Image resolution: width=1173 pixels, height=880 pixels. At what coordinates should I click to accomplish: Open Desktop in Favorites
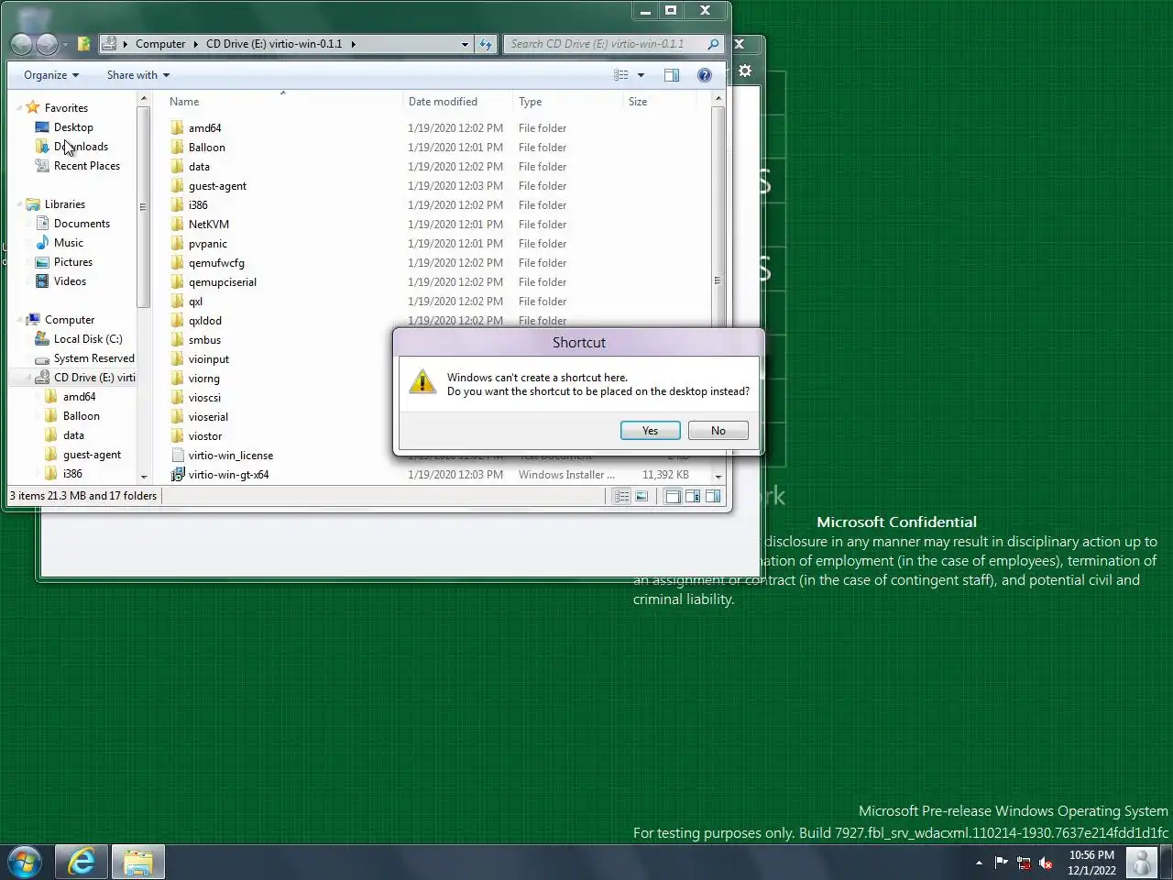(73, 127)
